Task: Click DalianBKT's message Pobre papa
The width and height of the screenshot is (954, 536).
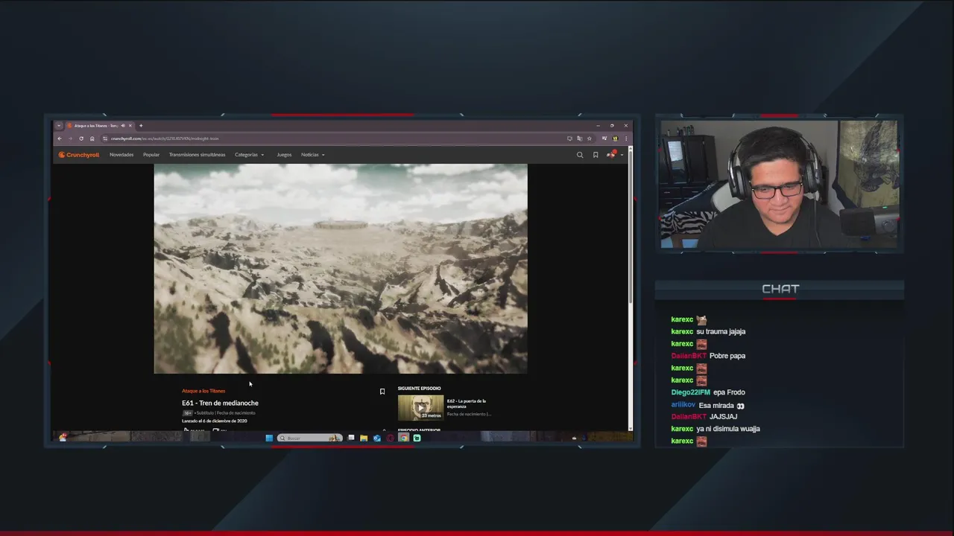Action: [727, 356]
